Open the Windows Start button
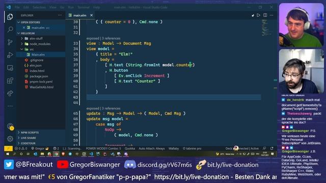The height and width of the screenshot is (183, 326). coord(8,154)
